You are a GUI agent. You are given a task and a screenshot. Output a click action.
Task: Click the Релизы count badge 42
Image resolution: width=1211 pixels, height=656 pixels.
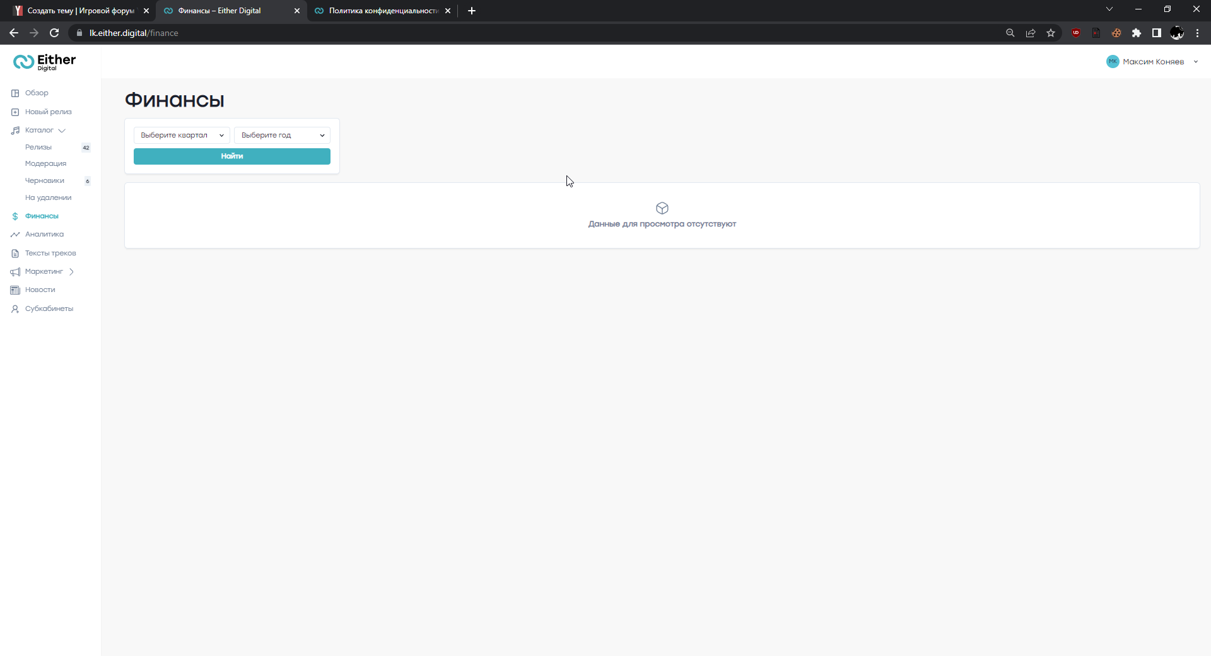(x=86, y=148)
